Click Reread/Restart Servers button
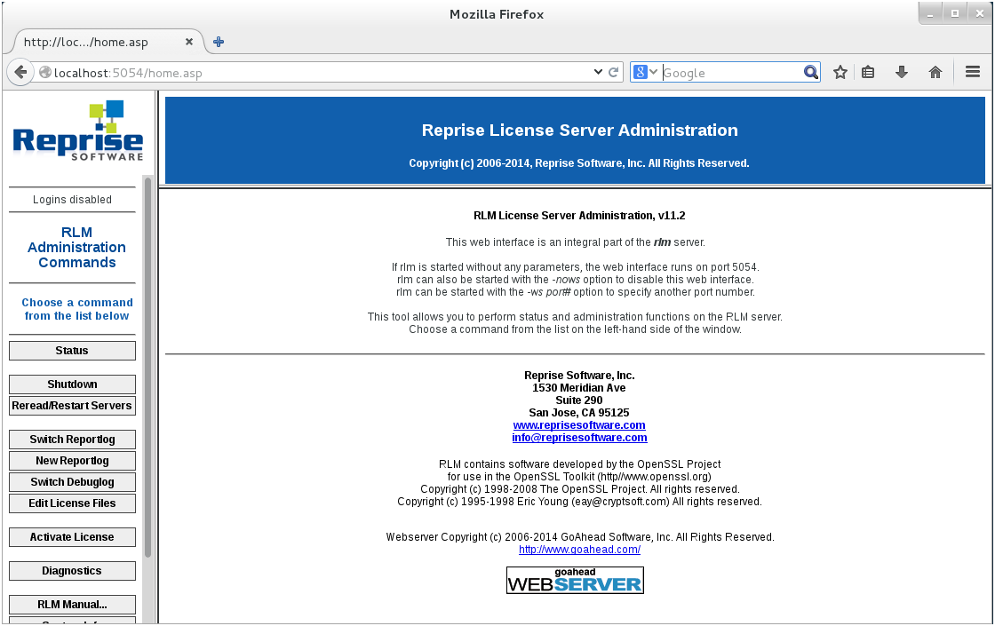 (72, 406)
